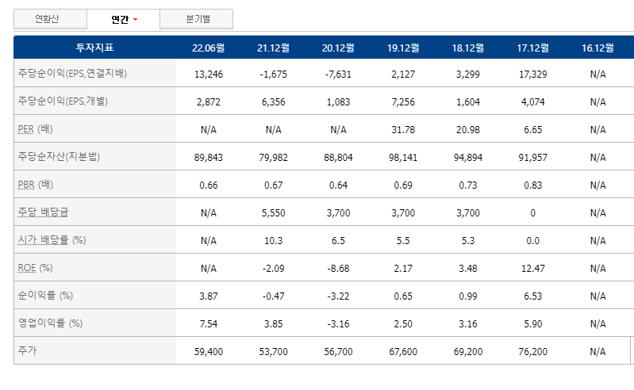
Task: Click dividend yield value 6.5
Action: (x=338, y=241)
